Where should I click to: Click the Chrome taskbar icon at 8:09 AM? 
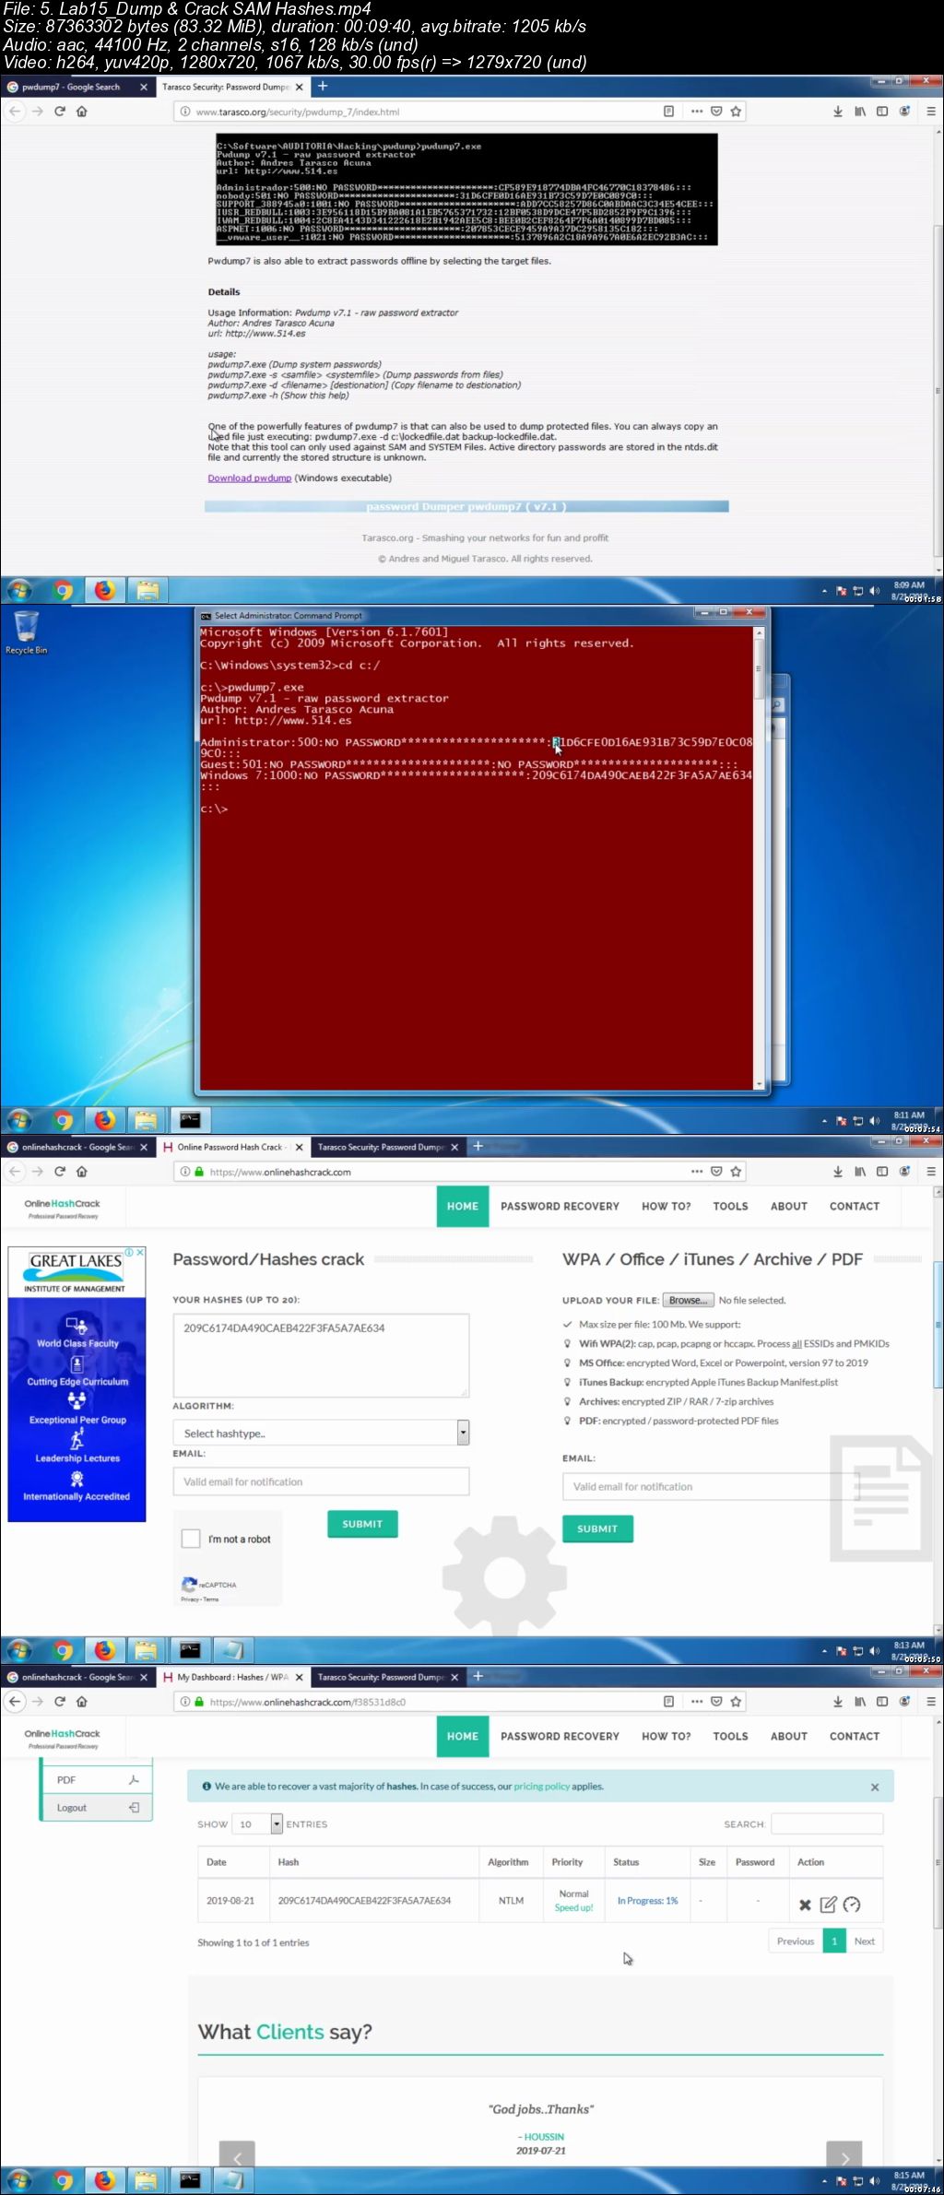tap(63, 590)
